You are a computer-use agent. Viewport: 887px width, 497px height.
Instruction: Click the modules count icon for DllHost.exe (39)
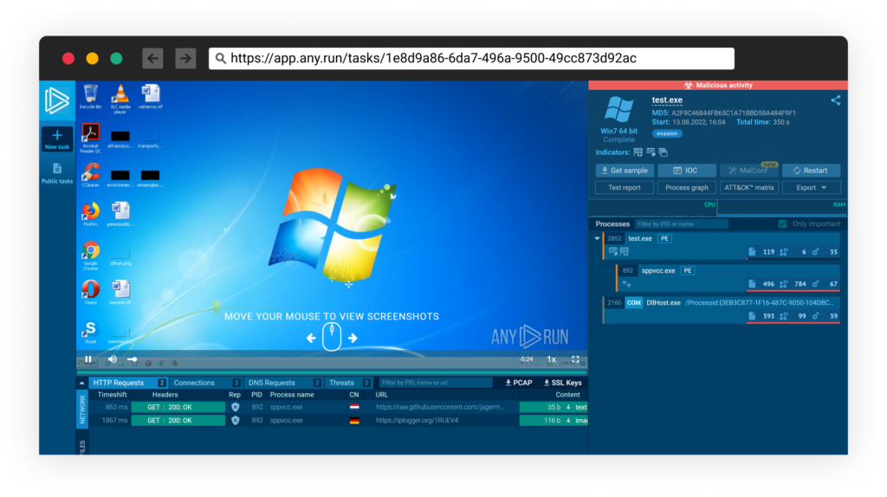click(x=815, y=316)
